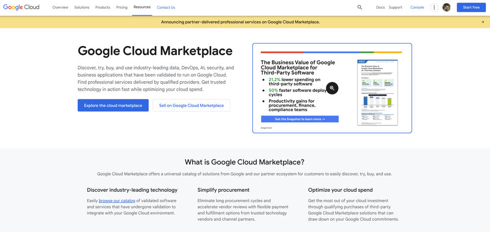The image size is (490, 232).
Task: Click The Business Value of Google title
Action: [x=298, y=68]
